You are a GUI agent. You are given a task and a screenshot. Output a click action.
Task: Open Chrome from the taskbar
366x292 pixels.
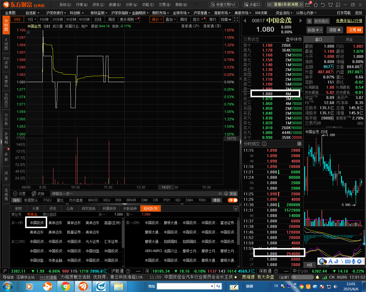[x=65, y=286]
